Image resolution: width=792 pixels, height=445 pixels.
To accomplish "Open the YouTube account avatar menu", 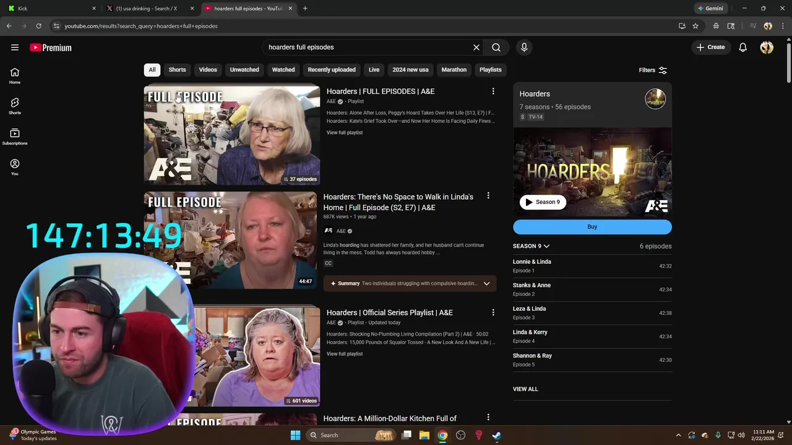I will click(767, 47).
